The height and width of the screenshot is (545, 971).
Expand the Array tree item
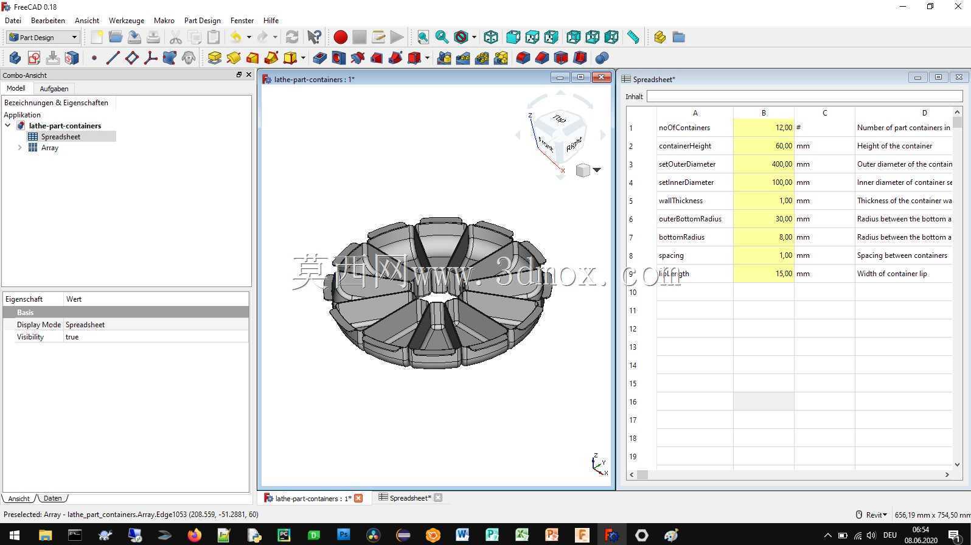(19, 148)
